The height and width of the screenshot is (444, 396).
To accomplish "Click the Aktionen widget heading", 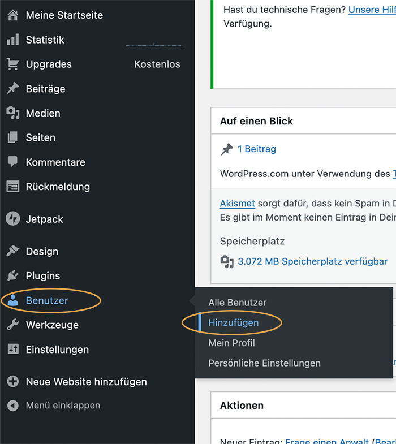I will pyautogui.click(x=242, y=406).
